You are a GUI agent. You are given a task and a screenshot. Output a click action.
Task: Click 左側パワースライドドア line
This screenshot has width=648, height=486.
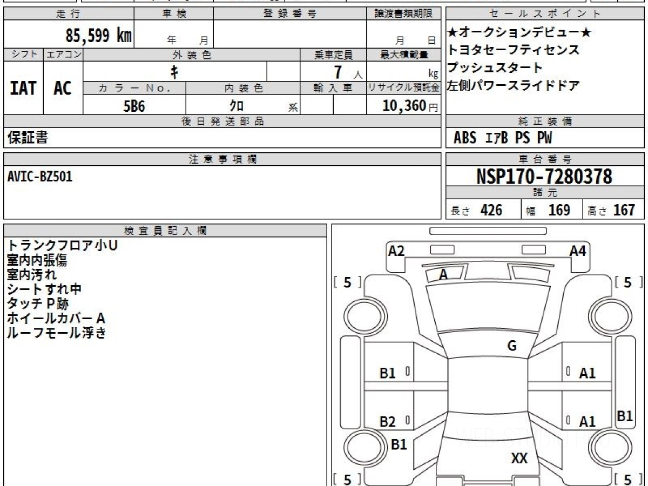click(x=514, y=85)
